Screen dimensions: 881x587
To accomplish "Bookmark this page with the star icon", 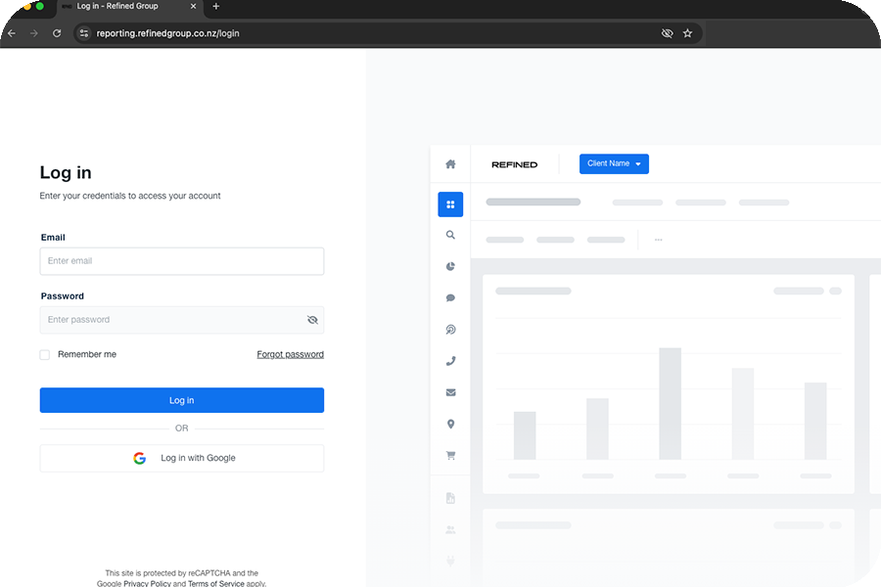I will [x=688, y=33].
